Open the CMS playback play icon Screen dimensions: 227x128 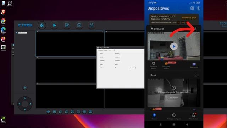point(54,25)
